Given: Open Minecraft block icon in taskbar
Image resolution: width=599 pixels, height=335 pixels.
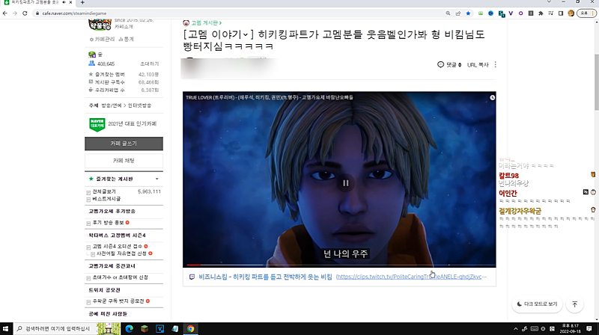Looking at the screenshot, I should coord(145,328).
